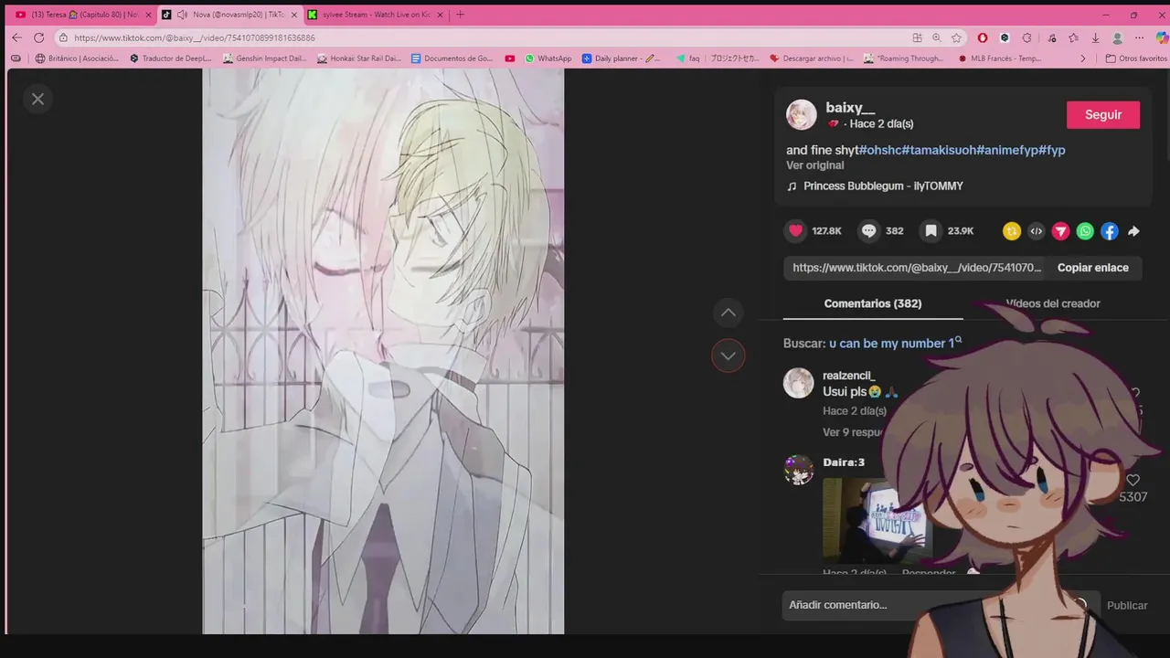1170x658 pixels.
Task: Open Daira:3 commenter avatar
Action: pos(799,470)
